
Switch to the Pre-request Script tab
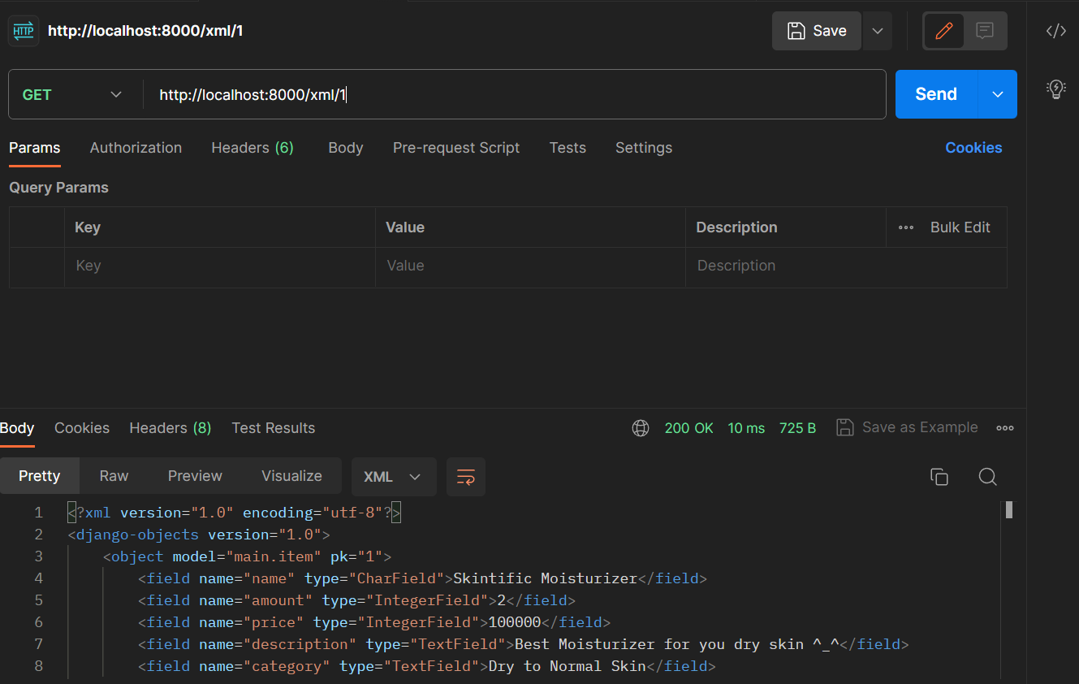(x=455, y=148)
